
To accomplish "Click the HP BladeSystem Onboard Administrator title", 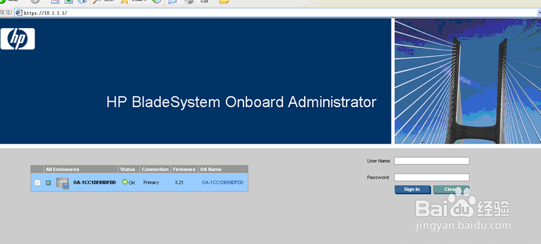I will [x=241, y=102].
